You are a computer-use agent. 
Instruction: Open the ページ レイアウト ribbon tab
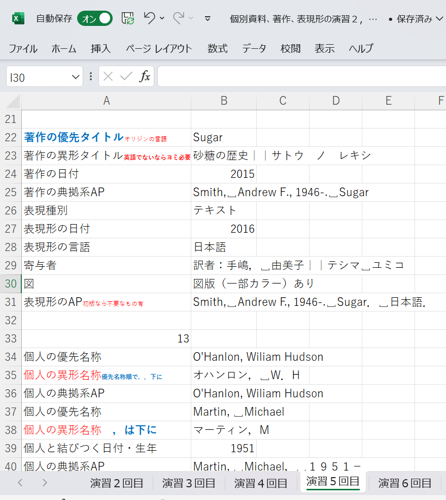(159, 48)
